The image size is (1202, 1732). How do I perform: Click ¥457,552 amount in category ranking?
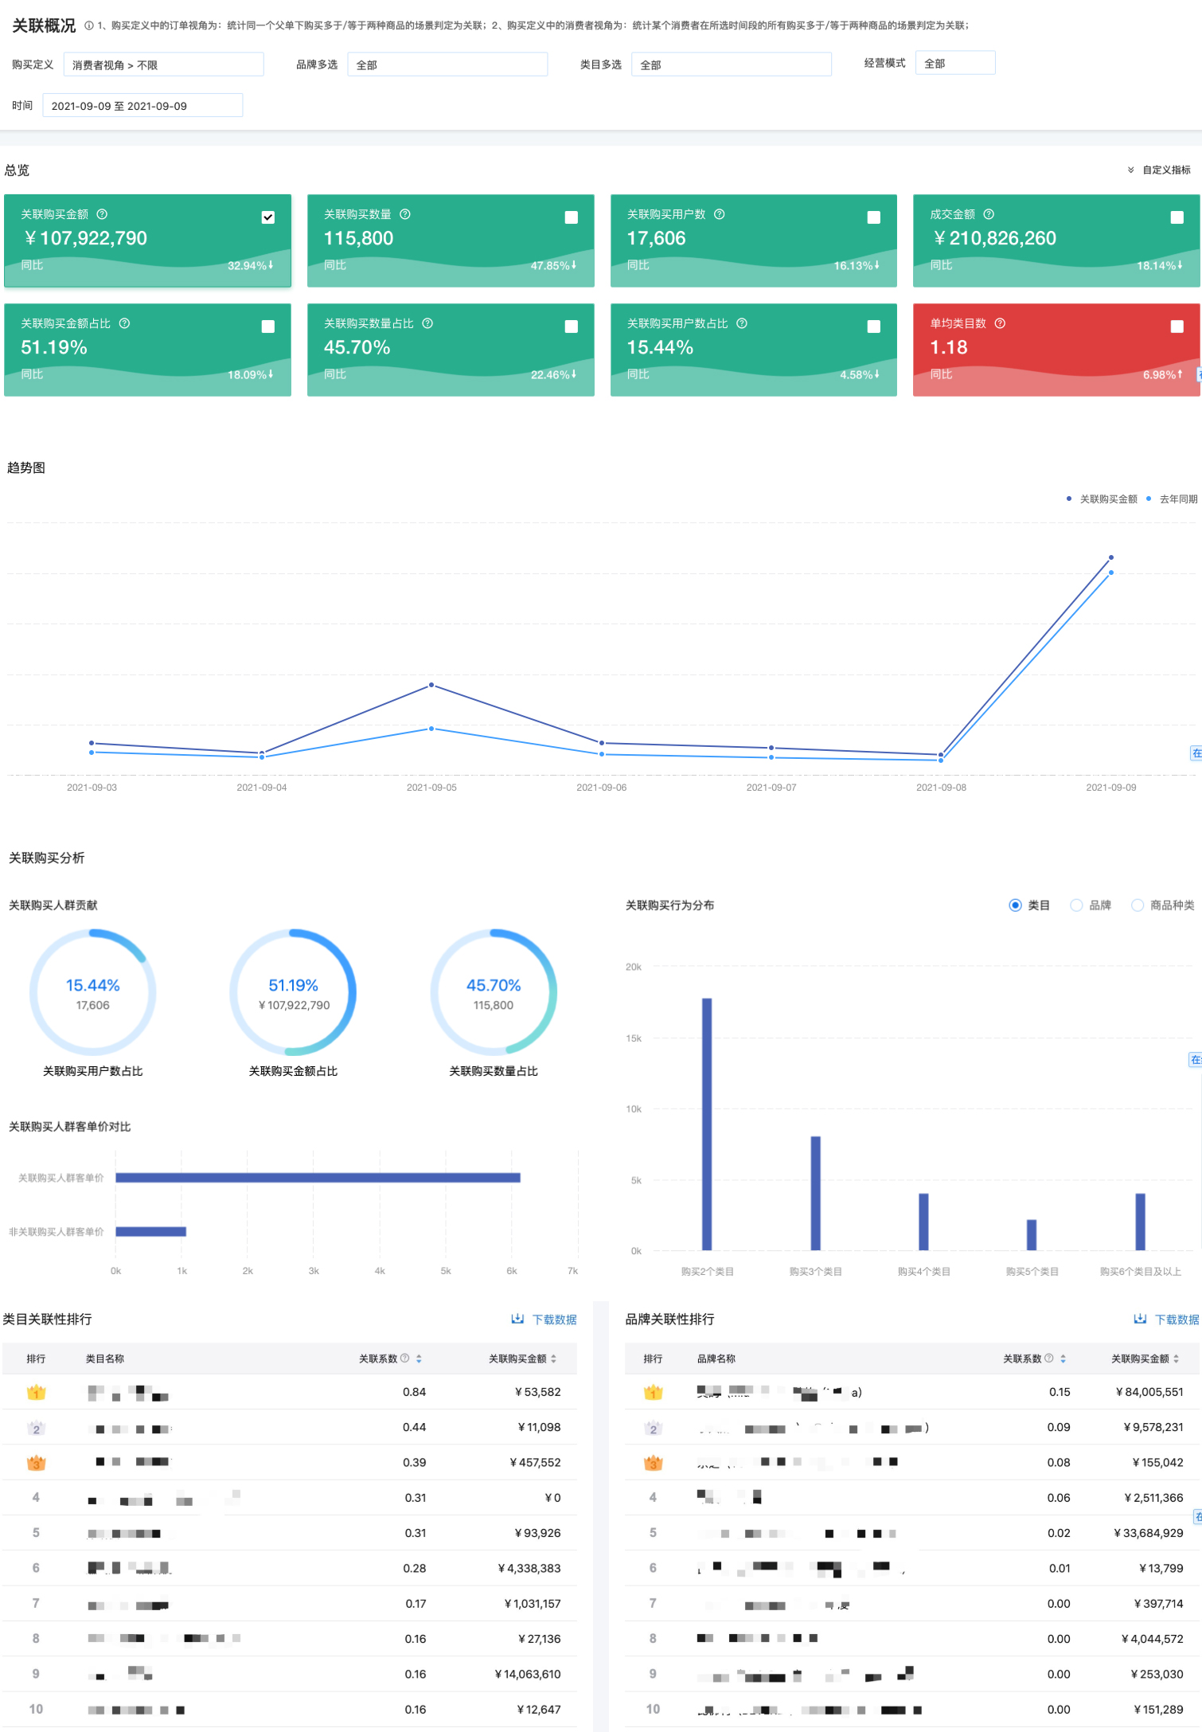click(x=536, y=1462)
